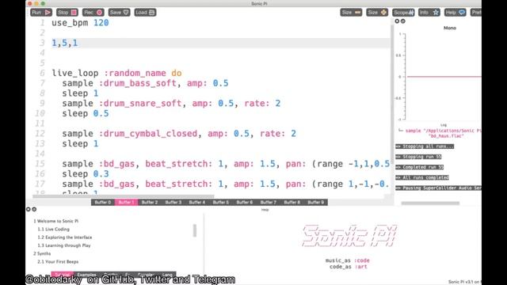Viewport: 507px width, 285px height.
Task: Click 'sleep 1' on line 13
Action: [x=80, y=144]
